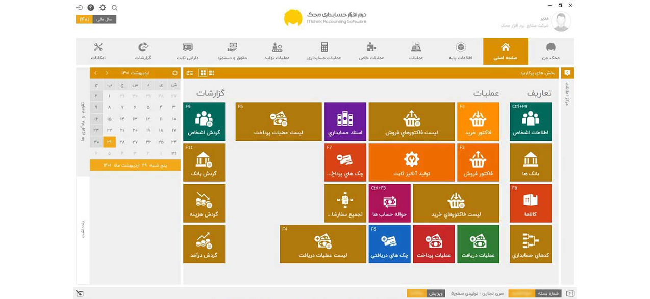Go to the previous calendar month
This screenshot has width=650, height=299.
pyautogui.click(x=107, y=73)
